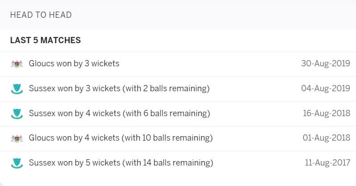Click Sussex crest for the 16-Aug-2018 match
Image resolution: width=356 pixels, height=186 pixels.
point(17,114)
